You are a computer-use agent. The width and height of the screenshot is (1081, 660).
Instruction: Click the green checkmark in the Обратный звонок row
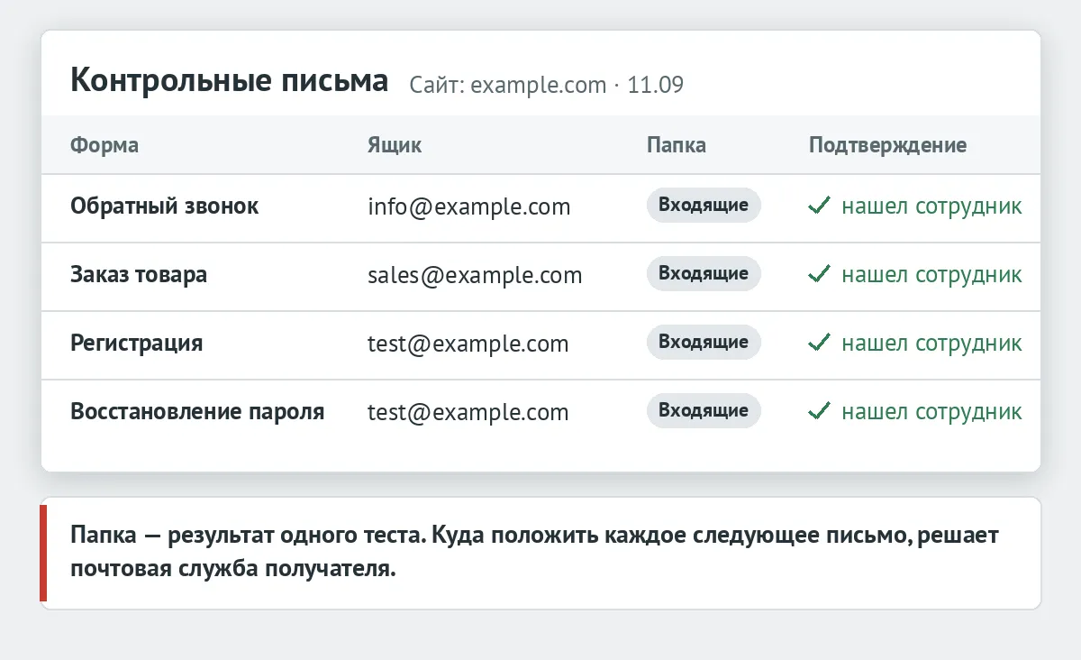[819, 206]
